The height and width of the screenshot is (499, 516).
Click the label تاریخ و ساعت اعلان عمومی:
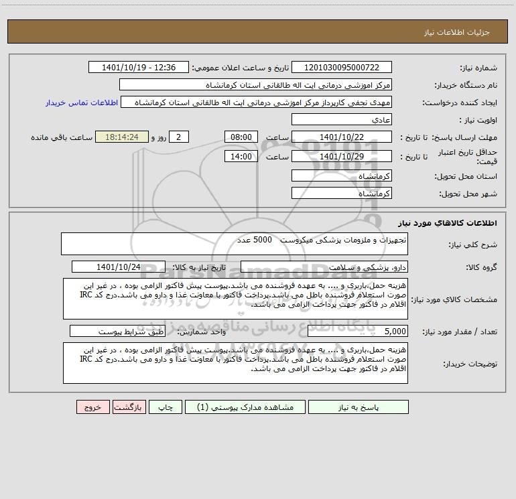[241, 68]
